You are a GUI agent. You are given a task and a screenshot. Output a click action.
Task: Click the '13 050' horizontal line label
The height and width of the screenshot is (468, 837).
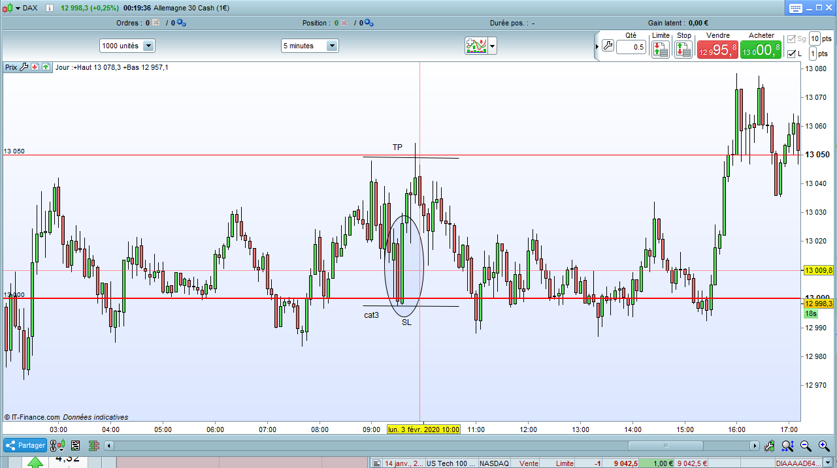pyautogui.click(x=14, y=151)
